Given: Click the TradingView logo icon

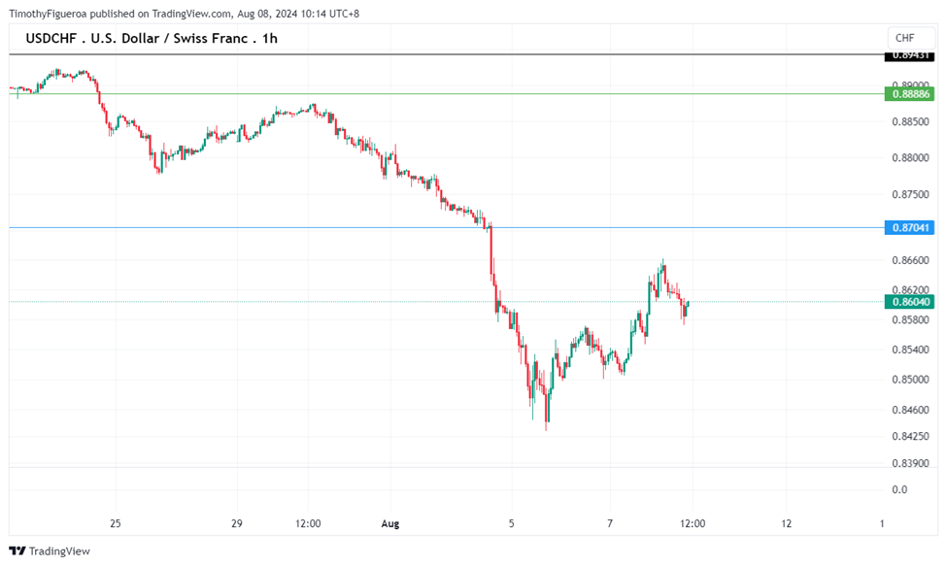Looking at the screenshot, I should tap(17, 550).
